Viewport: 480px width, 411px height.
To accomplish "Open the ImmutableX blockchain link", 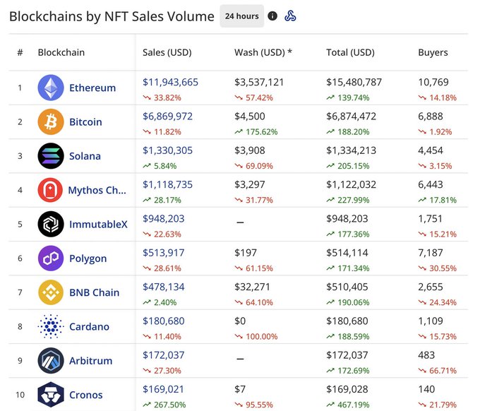I will point(98,224).
